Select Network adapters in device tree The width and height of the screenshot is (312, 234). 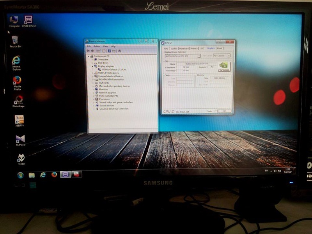coord(108,93)
